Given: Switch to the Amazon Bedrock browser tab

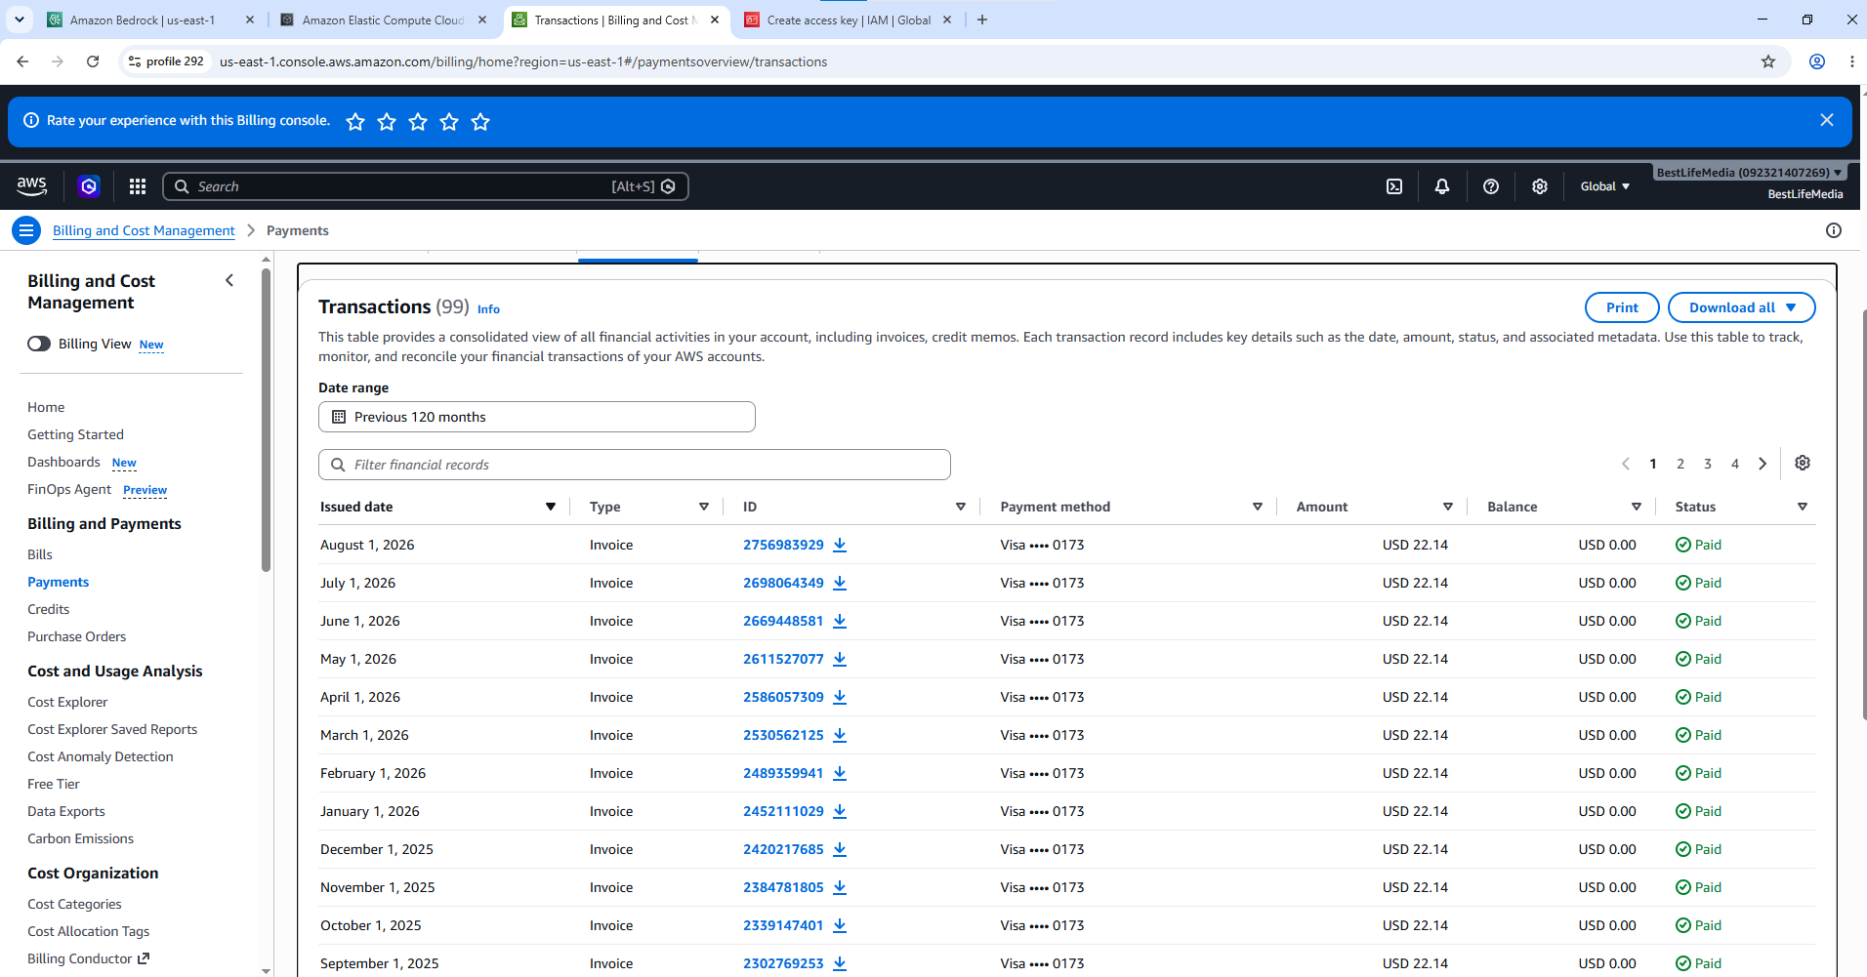Looking at the screenshot, I should pyautogui.click(x=143, y=20).
